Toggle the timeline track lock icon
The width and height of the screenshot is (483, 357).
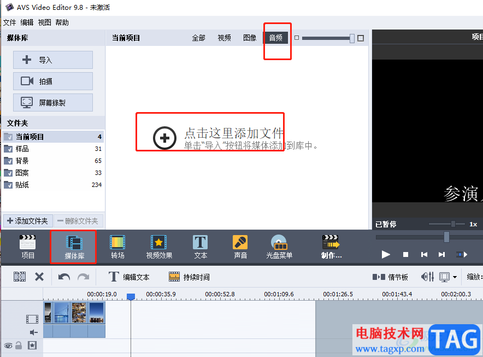point(19,345)
